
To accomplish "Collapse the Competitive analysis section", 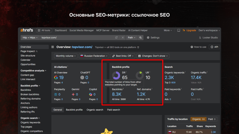I will pos(33,71).
